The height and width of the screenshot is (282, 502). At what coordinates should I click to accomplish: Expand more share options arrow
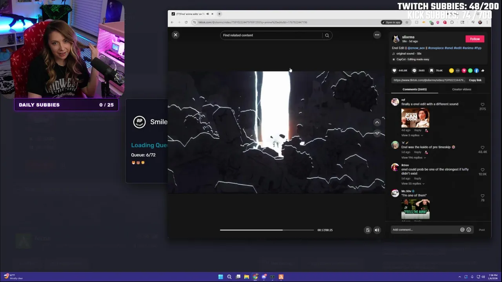click(x=483, y=70)
